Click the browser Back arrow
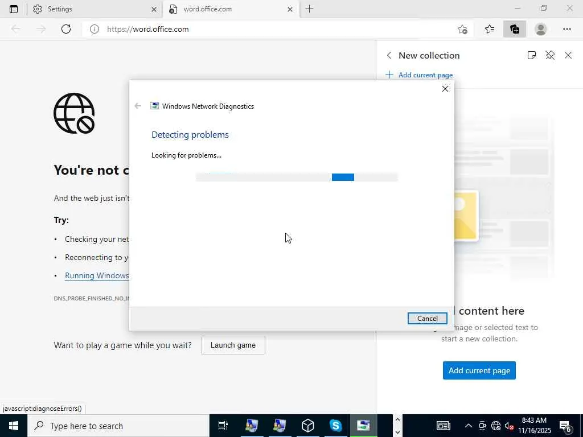This screenshot has height=437, width=583. tap(15, 29)
